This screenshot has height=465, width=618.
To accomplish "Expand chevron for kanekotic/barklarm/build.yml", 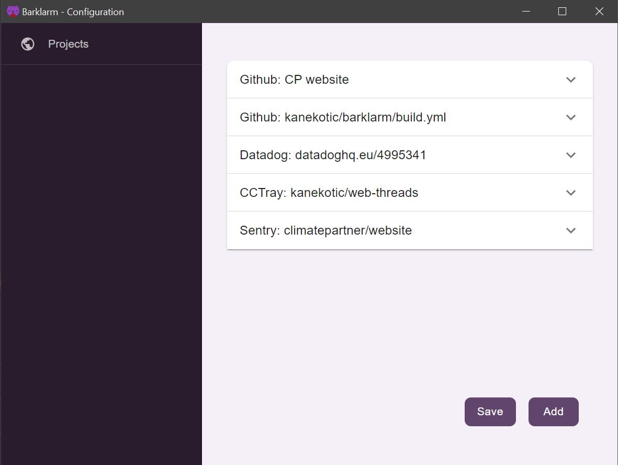I will (571, 117).
